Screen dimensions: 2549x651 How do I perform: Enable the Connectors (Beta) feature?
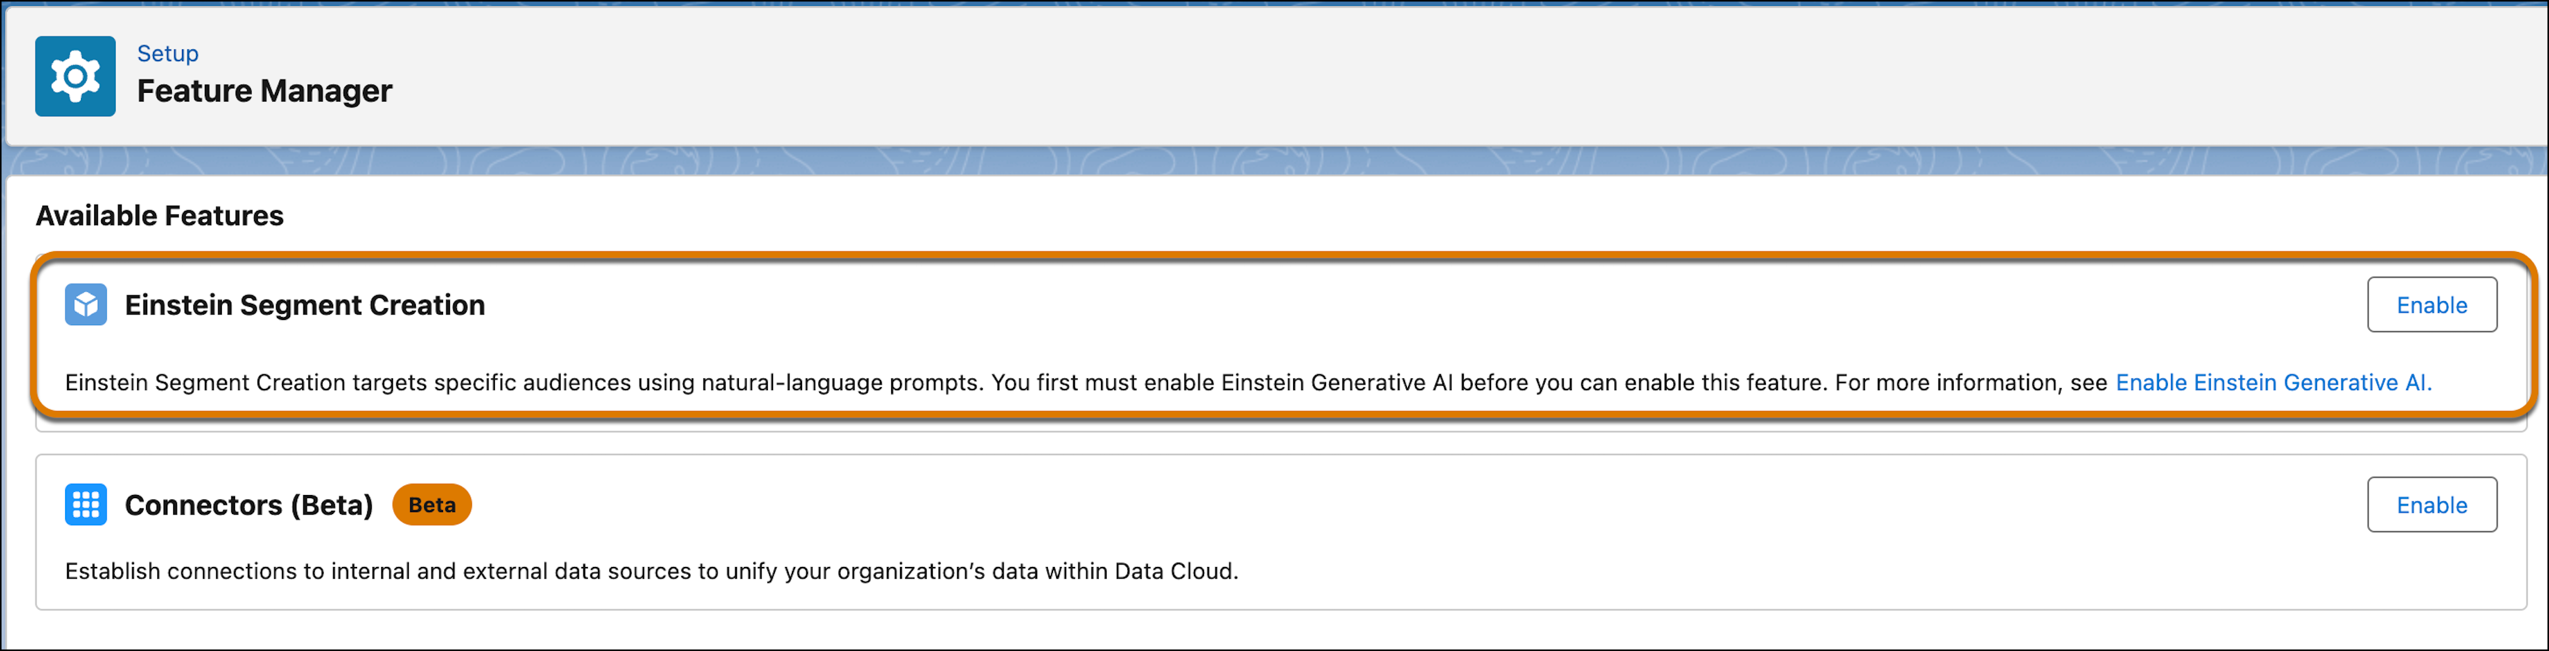coord(2430,505)
